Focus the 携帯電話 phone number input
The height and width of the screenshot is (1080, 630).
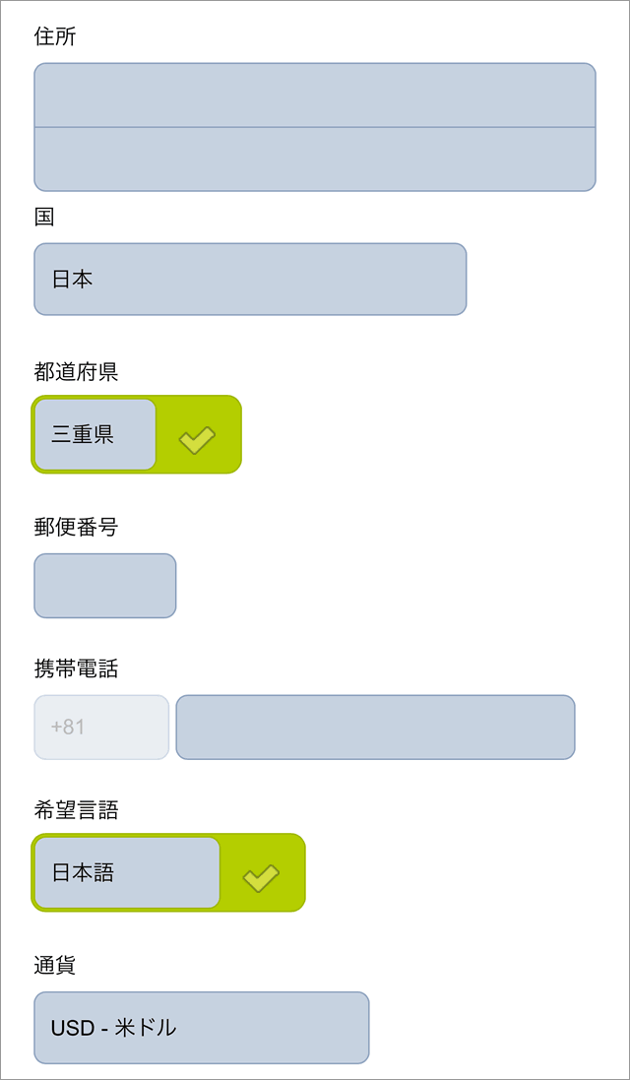[x=375, y=728]
